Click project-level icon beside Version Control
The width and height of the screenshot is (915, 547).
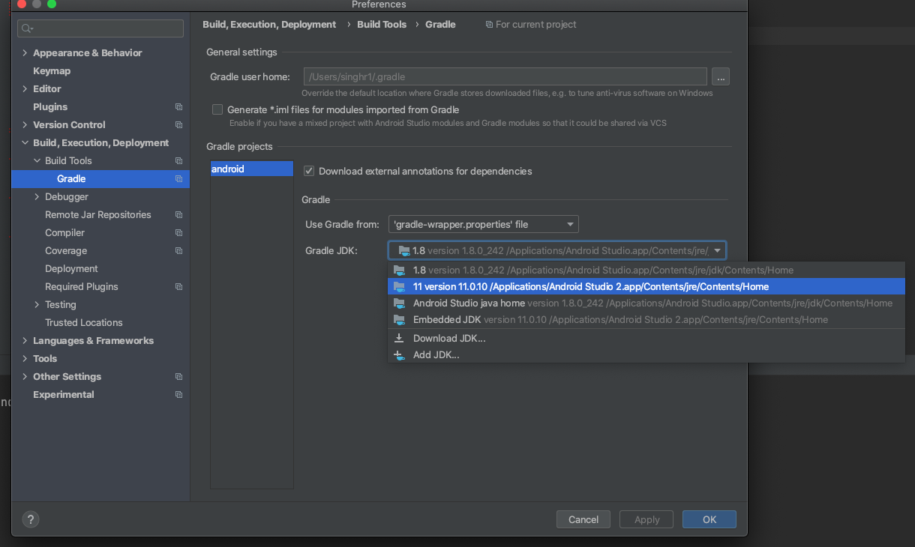click(x=178, y=125)
